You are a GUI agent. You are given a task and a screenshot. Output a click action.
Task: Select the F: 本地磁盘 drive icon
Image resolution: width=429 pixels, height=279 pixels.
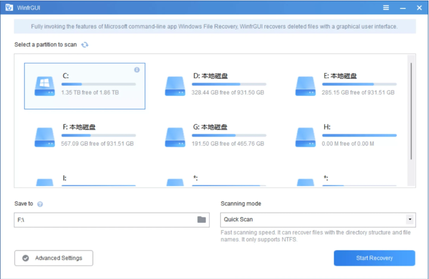pyautogui.click(x=44, y=137)
